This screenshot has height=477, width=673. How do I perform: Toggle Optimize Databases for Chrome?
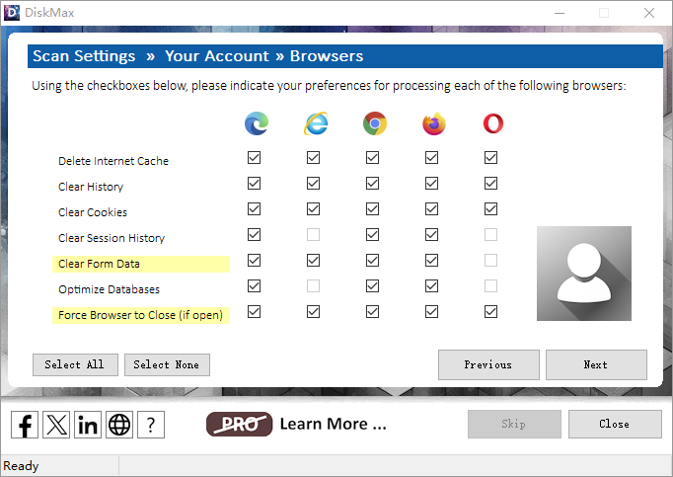click(373, 286)
